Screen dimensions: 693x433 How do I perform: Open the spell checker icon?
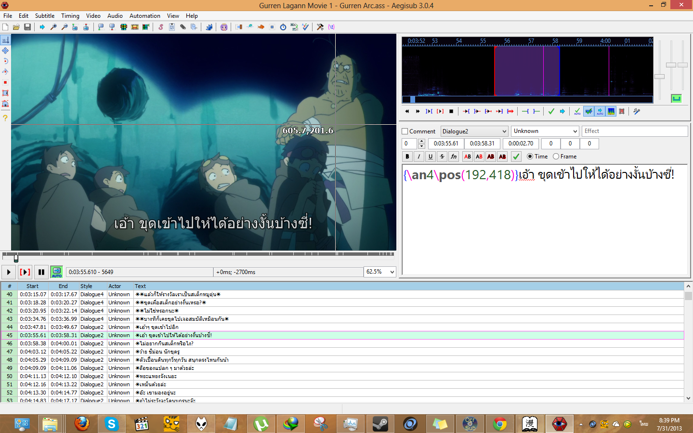305,27
